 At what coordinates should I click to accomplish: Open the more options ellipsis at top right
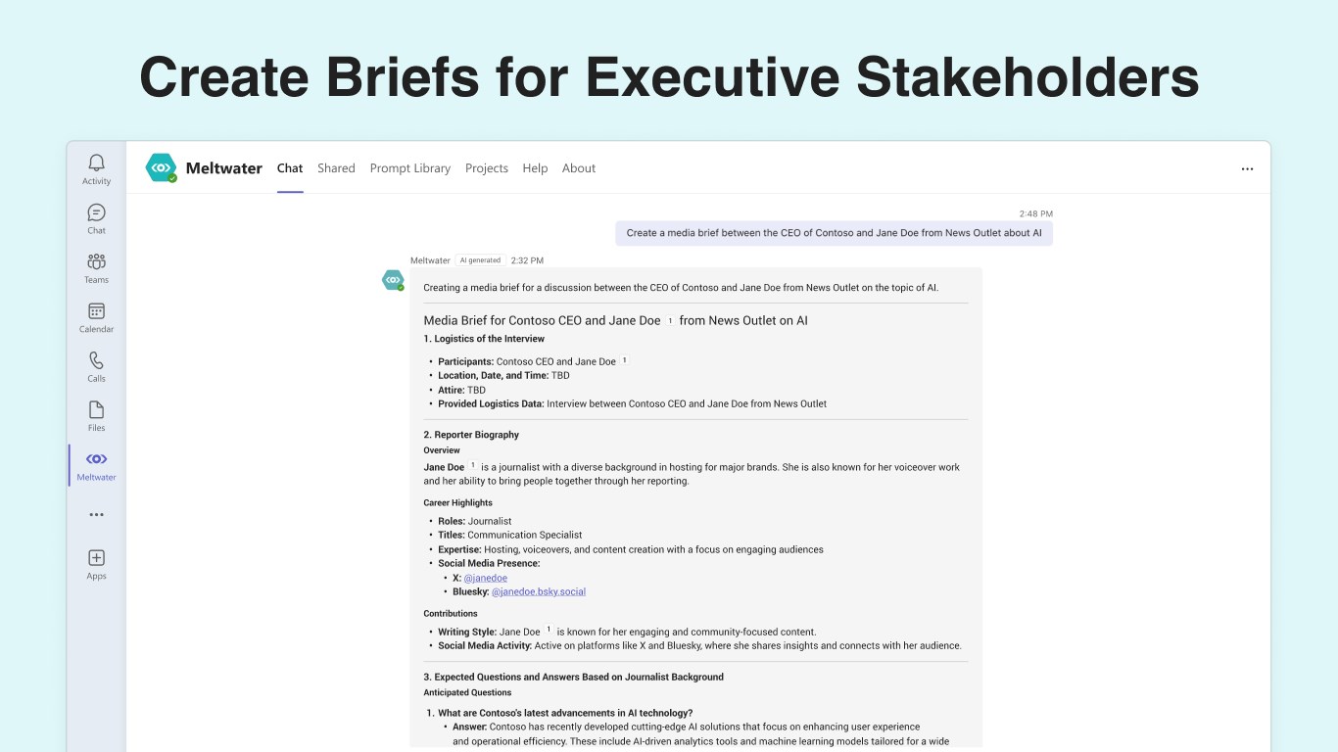(x=1247, y=168)
